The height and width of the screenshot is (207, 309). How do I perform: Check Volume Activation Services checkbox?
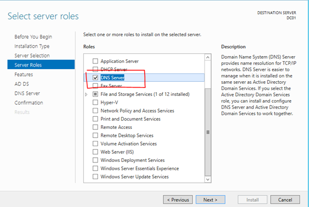click(x=95, y=144)
